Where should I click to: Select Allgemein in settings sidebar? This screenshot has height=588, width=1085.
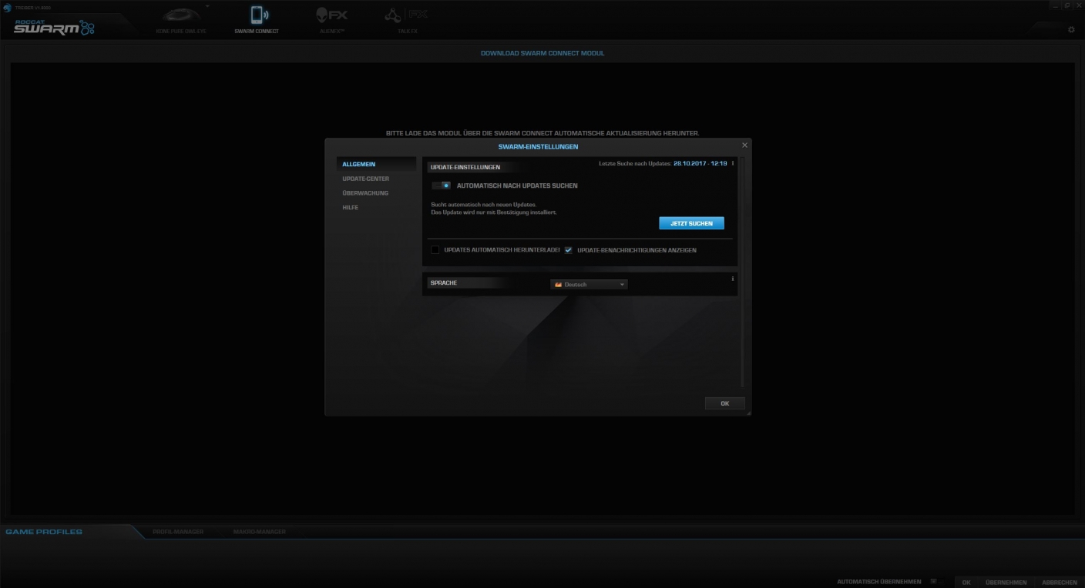tap(376, 164)
